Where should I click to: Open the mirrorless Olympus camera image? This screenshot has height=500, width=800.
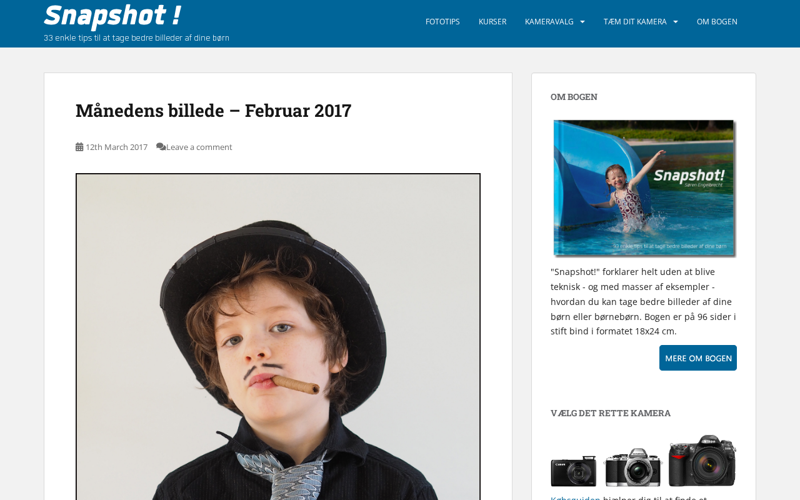coord(633,467)
